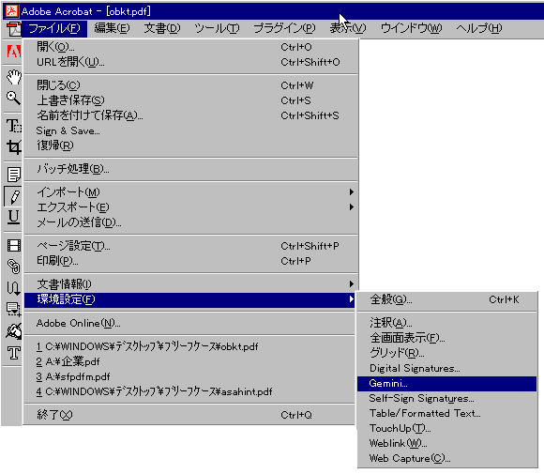Choose TouchUp(T)... preferences
The width and height of the screenshot is (544, 474).
click(446, 429)
